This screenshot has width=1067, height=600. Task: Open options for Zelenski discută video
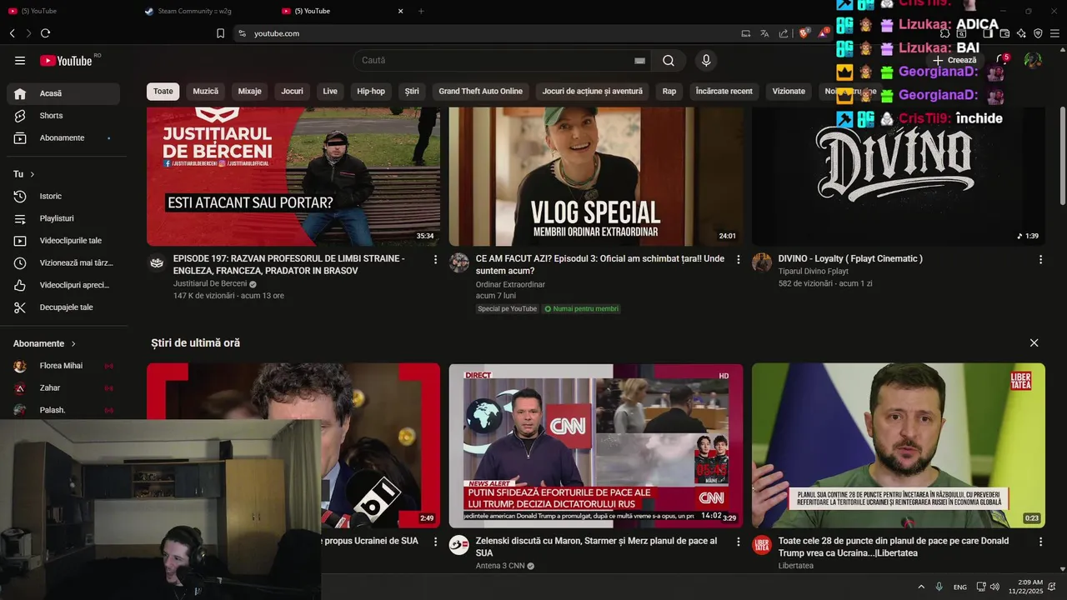click(x=738, y=542)
